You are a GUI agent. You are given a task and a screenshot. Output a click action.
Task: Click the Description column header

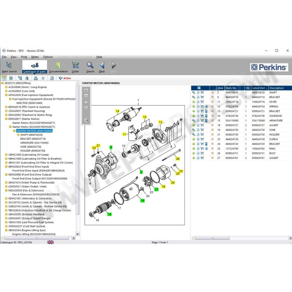(x=280, y=88)
